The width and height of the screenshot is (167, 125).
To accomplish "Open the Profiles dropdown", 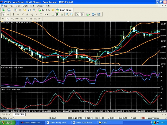I will pyautogui.click(x=9, y=10).
